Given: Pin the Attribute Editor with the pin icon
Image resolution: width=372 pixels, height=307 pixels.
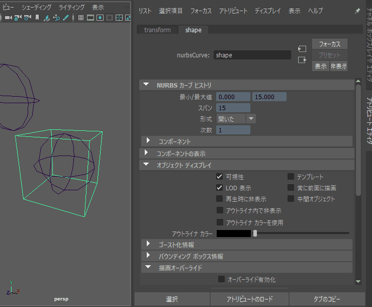Looking at the screenshot, I should [x=357, y=11].
